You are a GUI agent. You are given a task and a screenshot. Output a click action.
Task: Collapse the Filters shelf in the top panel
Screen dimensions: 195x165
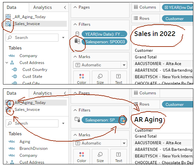click(75, 24)
